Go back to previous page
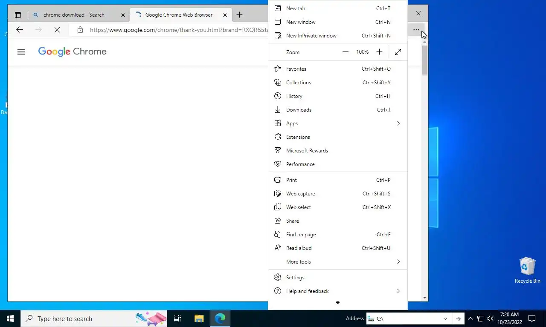Image resolution: width=546 pixels, height=327 pixels. click(19, 29)
